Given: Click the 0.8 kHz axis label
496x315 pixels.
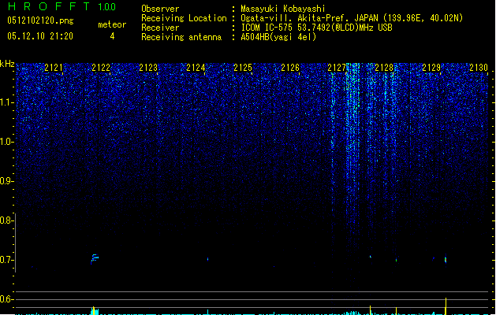Looking at the screenshot, I should [x=6, y=220].
